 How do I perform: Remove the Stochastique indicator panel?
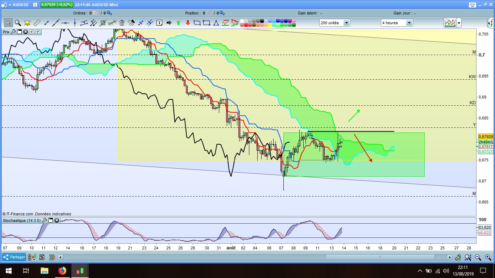57,220
